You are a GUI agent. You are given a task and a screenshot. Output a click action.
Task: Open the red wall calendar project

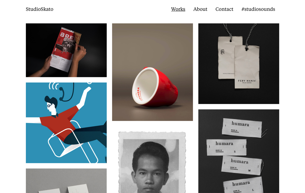click(66, 50)
